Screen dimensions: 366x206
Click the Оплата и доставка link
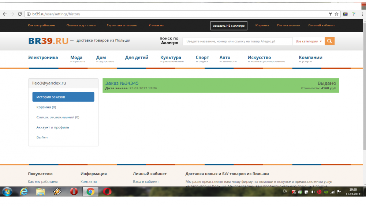tap(81, 25)
